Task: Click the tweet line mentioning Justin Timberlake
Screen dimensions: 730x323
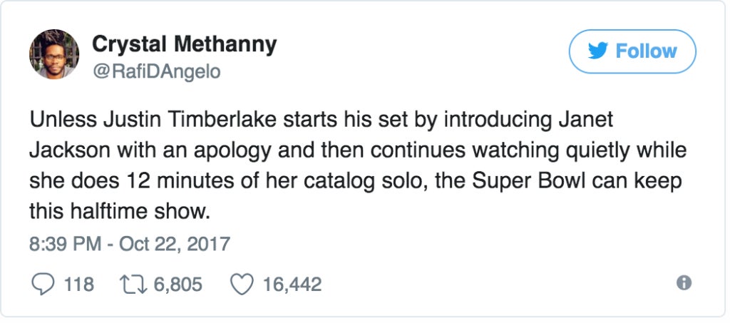Action: (322, 121)
